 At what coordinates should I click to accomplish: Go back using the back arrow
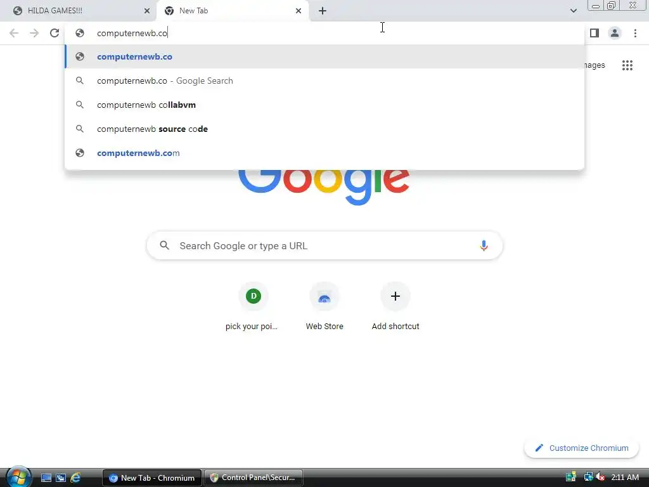point(14,33)
